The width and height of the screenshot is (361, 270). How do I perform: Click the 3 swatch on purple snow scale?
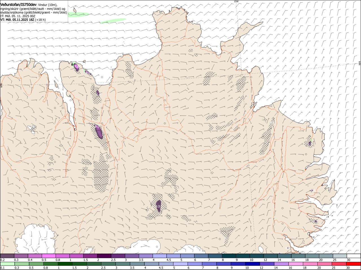coord(132,256)
